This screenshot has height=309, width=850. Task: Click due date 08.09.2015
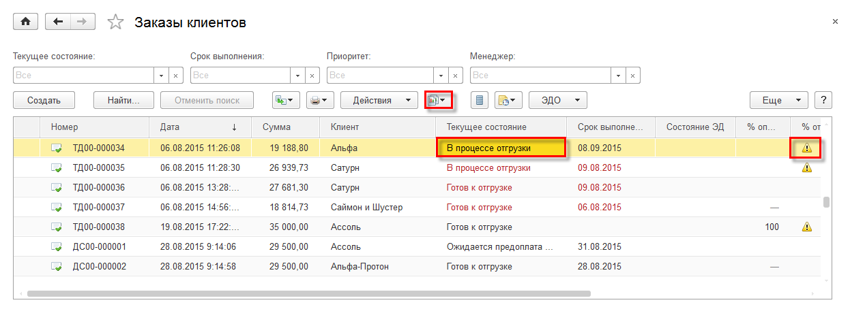point(600,148)
